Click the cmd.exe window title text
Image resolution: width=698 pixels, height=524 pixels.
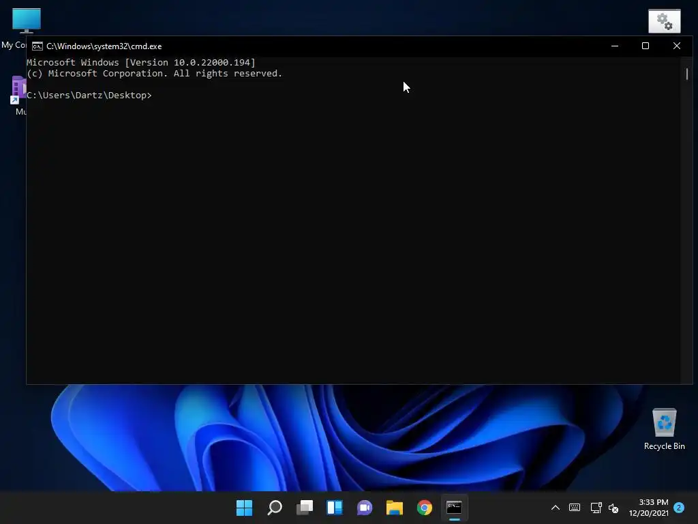104,46
